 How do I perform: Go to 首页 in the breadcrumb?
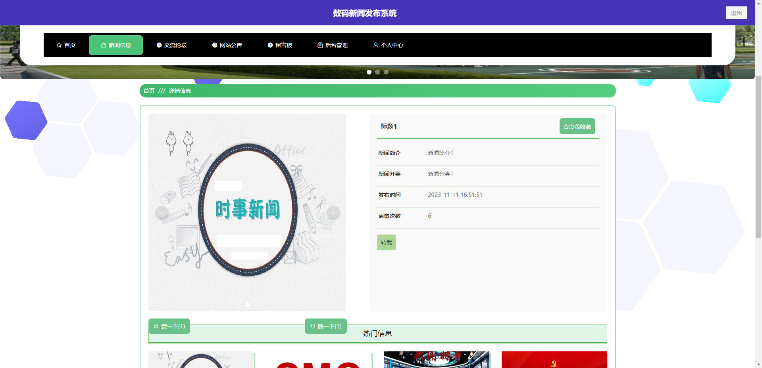click(149, 91)
